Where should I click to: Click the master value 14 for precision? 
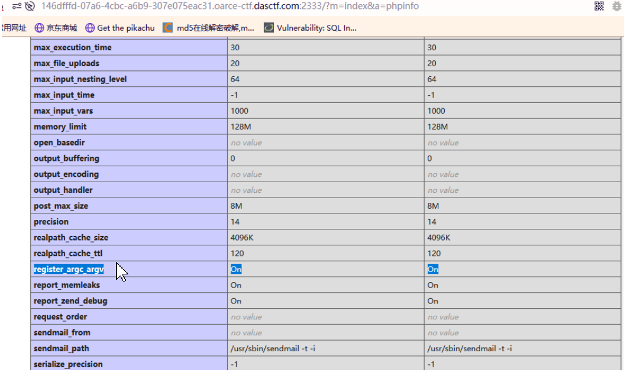(x=432, y=222)
